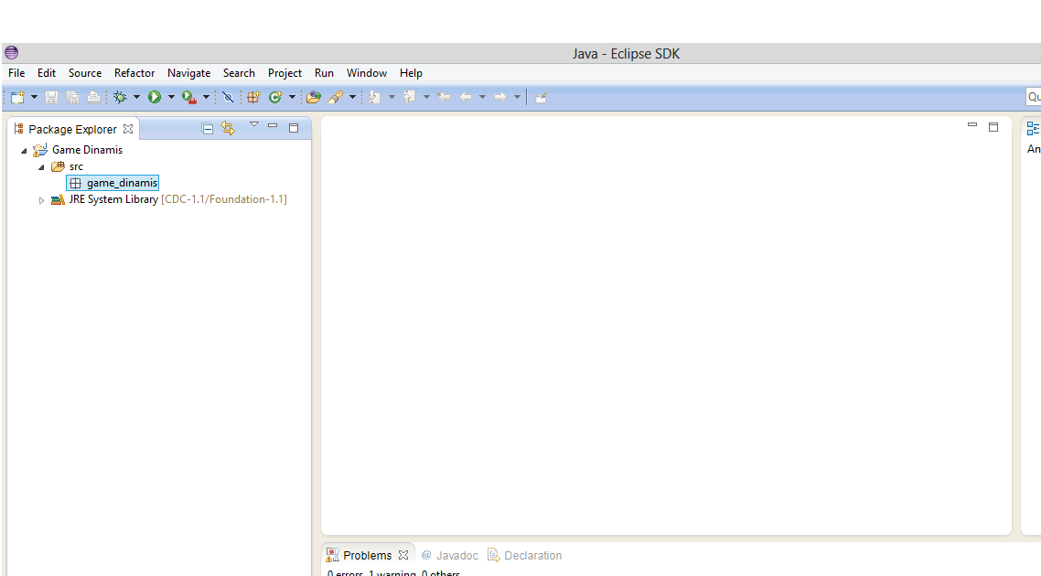Click the Forward navigation arrow
The width and height of the screenshot is (1041, 576).
click(500, 98)
